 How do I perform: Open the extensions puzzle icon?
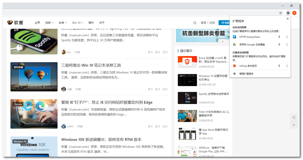point(288,13)
